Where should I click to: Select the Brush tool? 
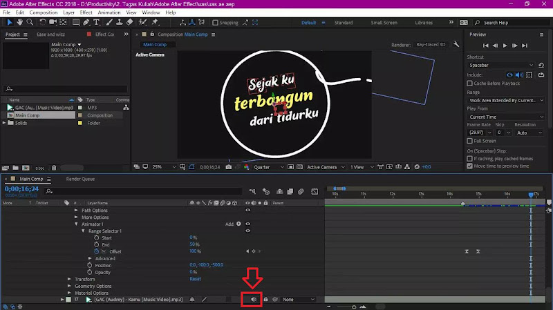click(x=109, y=22)
